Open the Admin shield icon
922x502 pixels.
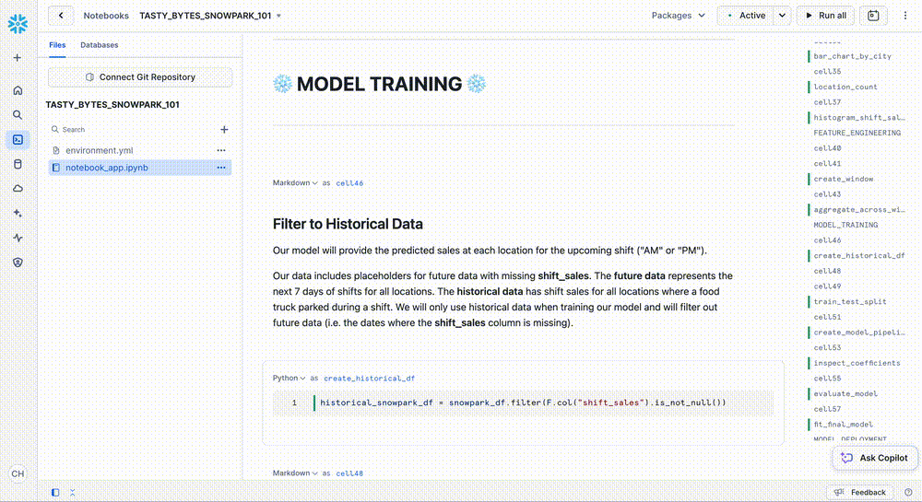[x=18, y=263]
